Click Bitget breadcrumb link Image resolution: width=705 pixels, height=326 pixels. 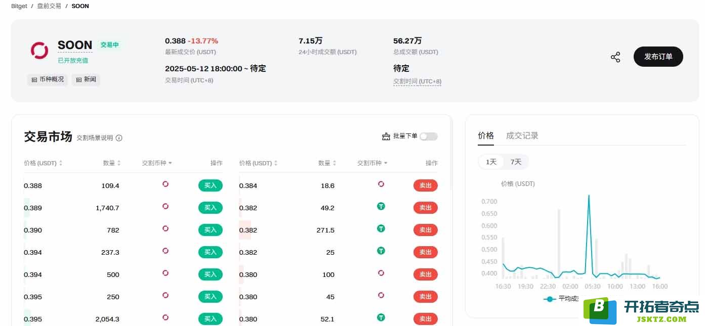coord(19,6)
